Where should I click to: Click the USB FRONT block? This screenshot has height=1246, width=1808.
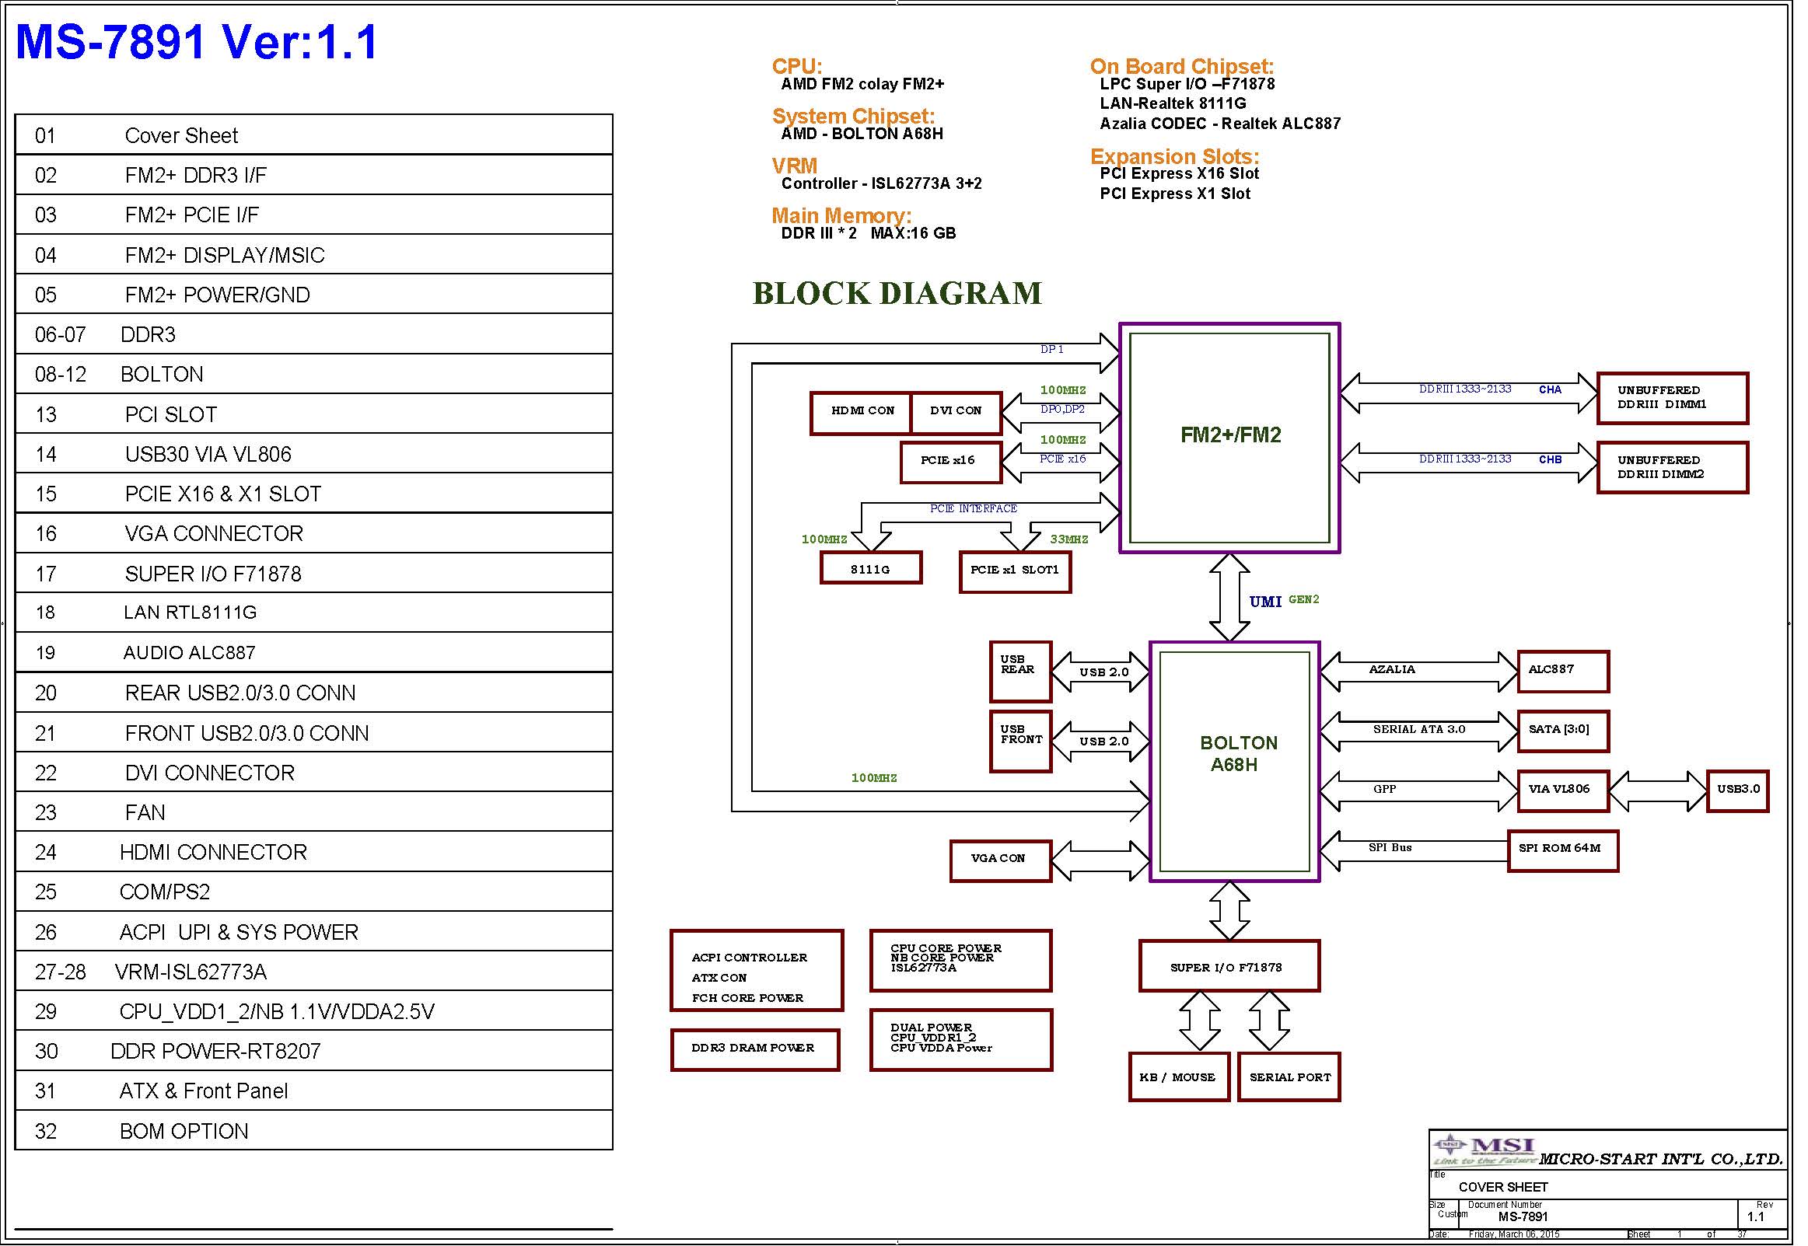pyautogui.click(x=1021, y=741)
